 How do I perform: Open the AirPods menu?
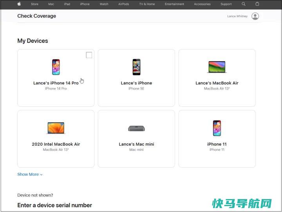(x=123, y=4)
